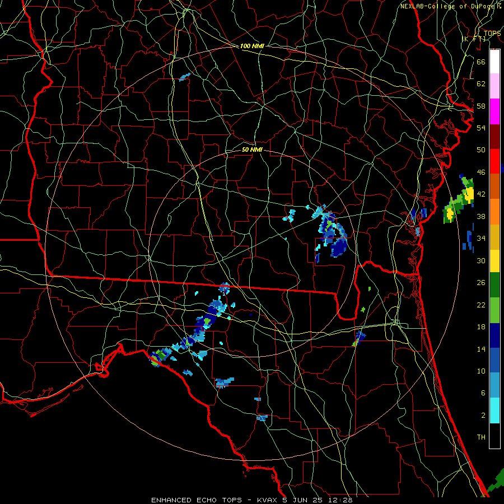This screenshot has width=504, height=504.
Task: Click the "26" legend value
Action: coord(481,283)
